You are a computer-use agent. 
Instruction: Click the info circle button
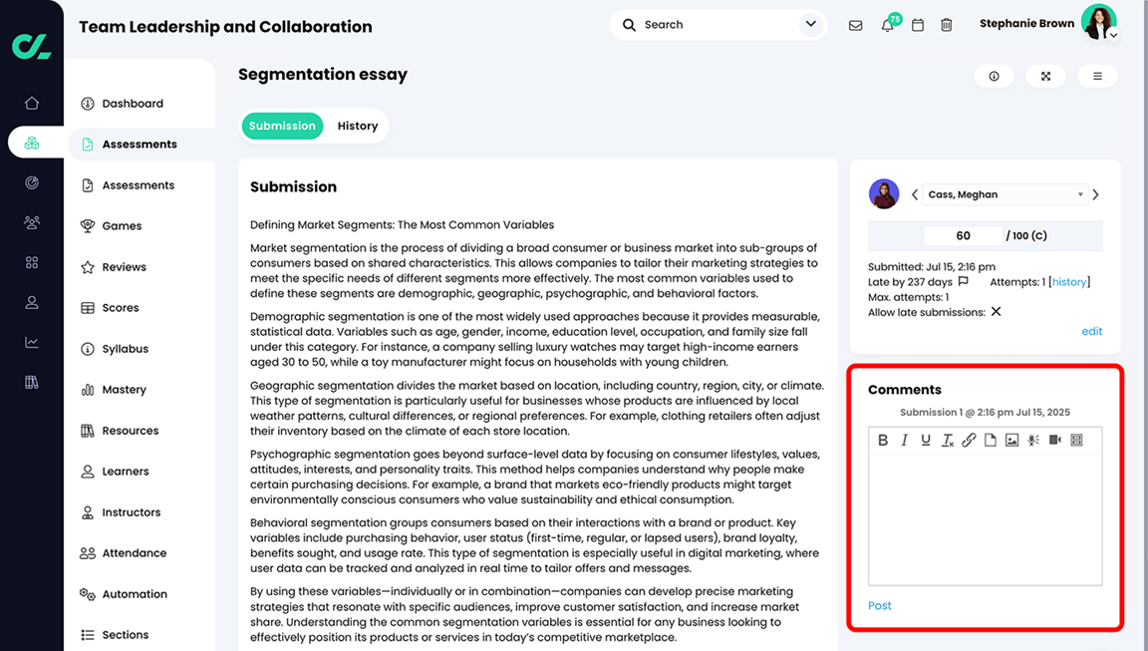(994, 76)
